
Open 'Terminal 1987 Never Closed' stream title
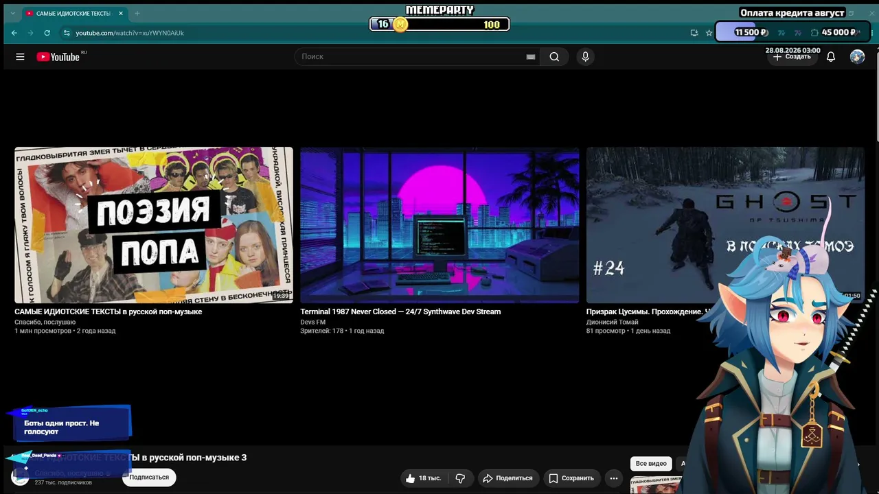tap(400, 311)
